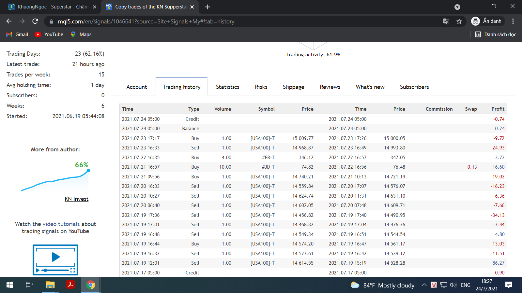The height and width of the screenshot is (293, 522).
Task: Bookmark this page with the star icon
Action: pos(459,21)
